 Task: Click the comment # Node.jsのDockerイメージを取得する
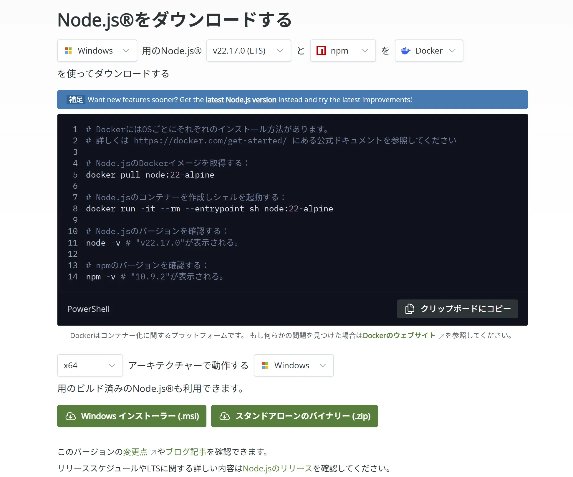pyautogui.click(x=167, y=163)
